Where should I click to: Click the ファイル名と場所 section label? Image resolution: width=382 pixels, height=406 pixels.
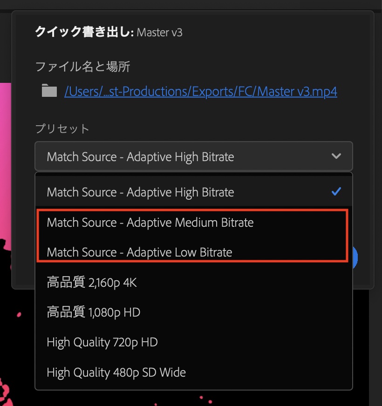pos(82,67)
